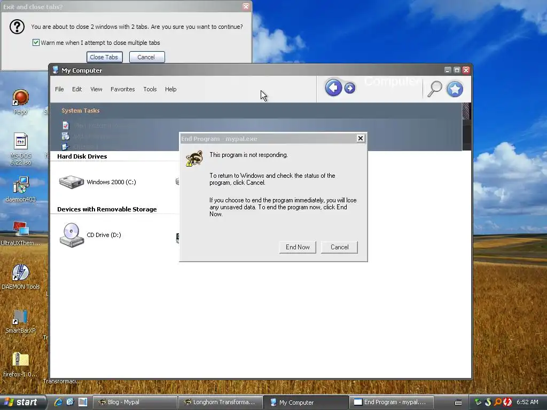
Task: Click the green arrows tray icon
Action: (x=478, y=402)
